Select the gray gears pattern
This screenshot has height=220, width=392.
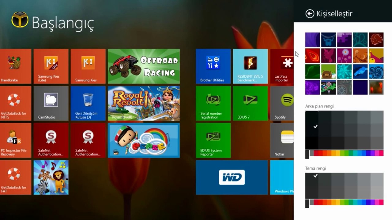click(344, 87)
